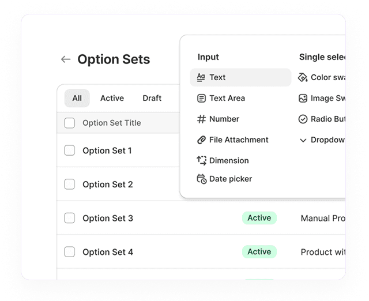The width and height of the screenshot is (369, 301).
Task: Choose the Dimension icon
Action: pyautogui.click(x=201, y=160)
